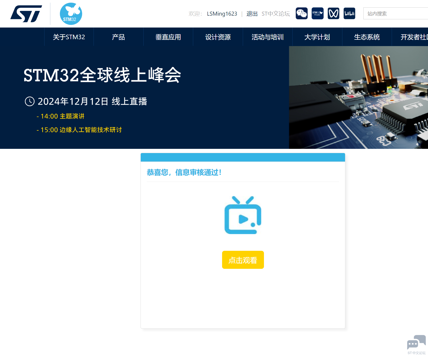Viewport: 428px width, 357px height.
Task: Open the bilibili icon
Action: tap(349, 14)
